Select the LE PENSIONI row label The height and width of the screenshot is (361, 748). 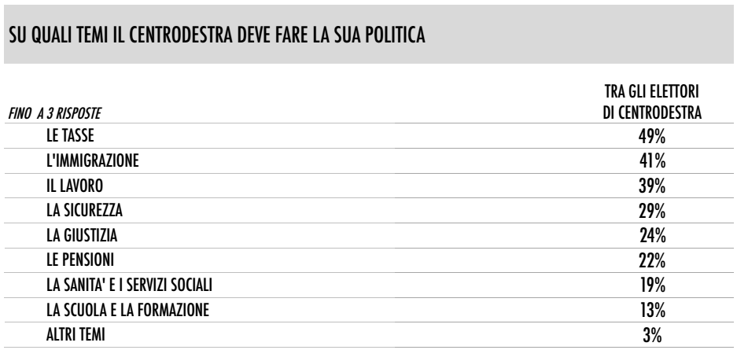pos(80,260)
